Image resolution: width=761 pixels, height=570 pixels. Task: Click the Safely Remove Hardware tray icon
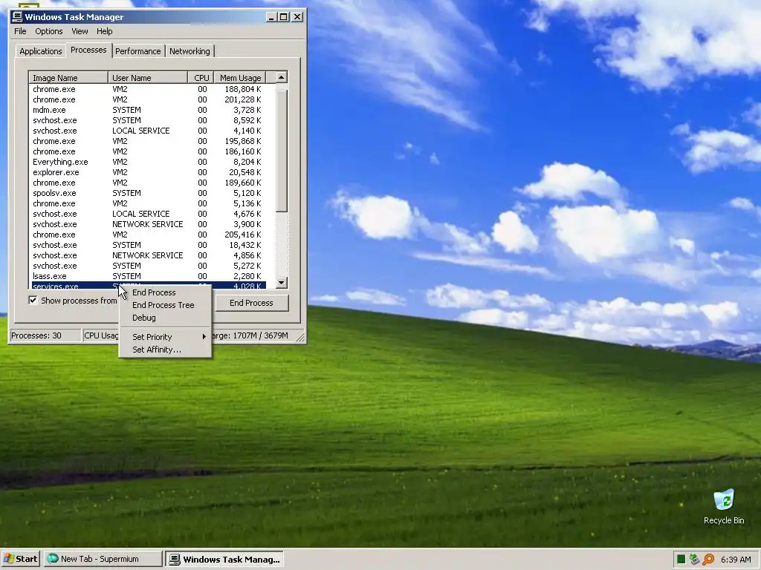[695, 560]
